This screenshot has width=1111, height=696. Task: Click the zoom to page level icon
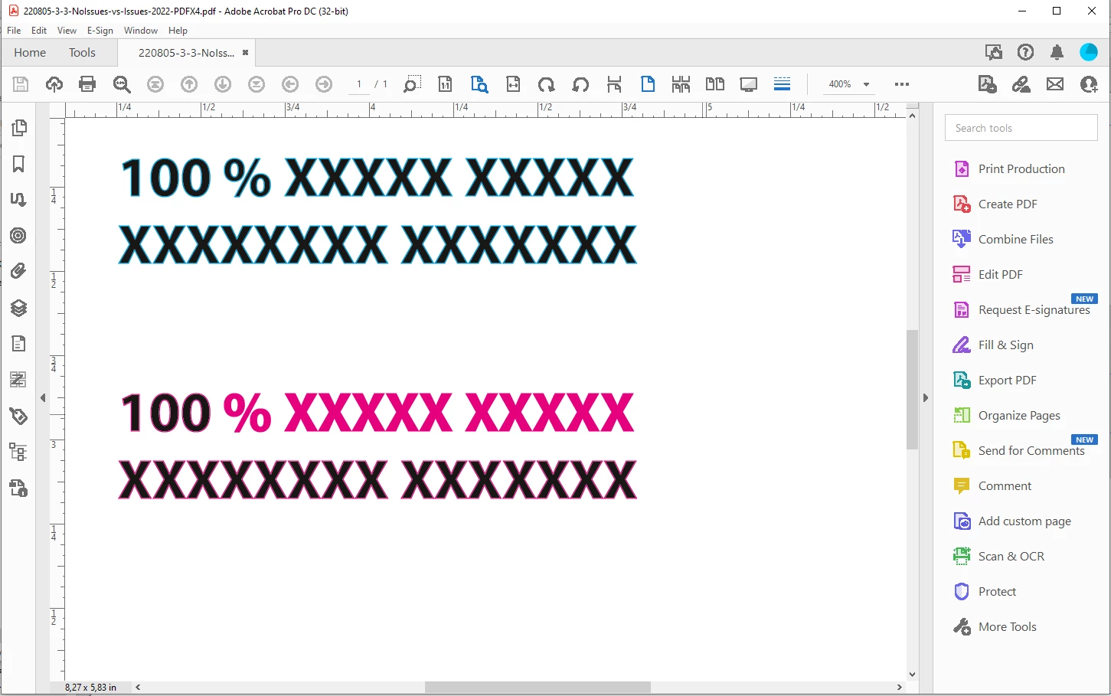pyautogui.click(x=479, y=84)
